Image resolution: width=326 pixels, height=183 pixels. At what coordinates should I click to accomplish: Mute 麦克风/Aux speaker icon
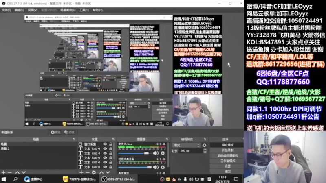click(156, 153)
